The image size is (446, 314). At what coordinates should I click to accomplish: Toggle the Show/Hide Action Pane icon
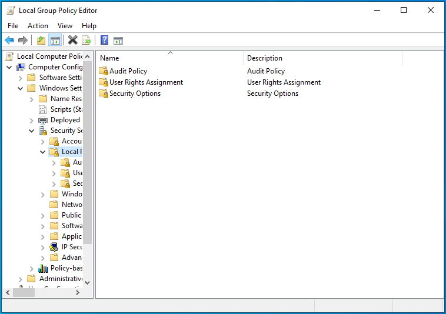(x=118, y=40)
